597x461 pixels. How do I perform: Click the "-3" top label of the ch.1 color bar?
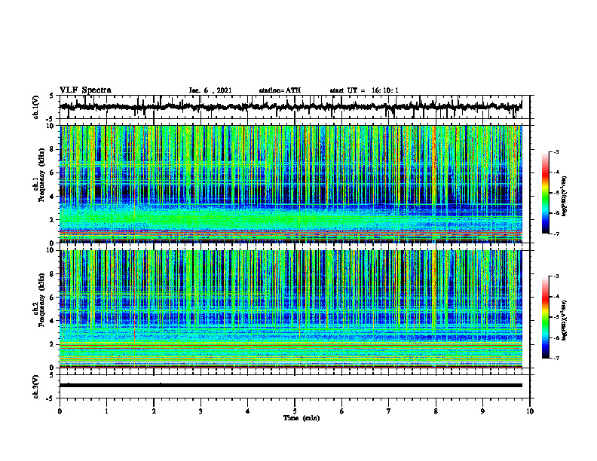point(556,152)
